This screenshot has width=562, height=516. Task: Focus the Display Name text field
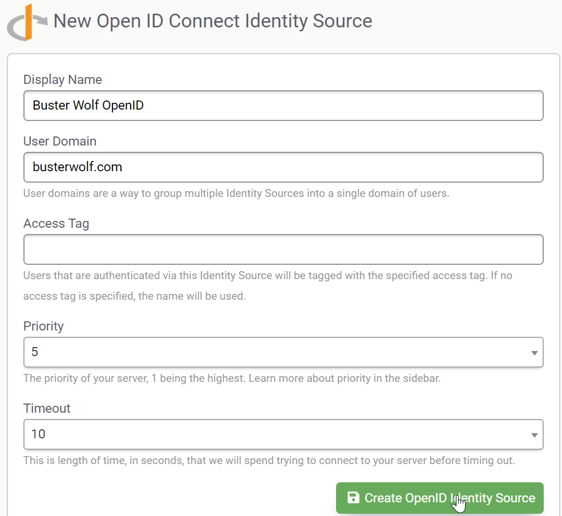(x=283, y=106)
